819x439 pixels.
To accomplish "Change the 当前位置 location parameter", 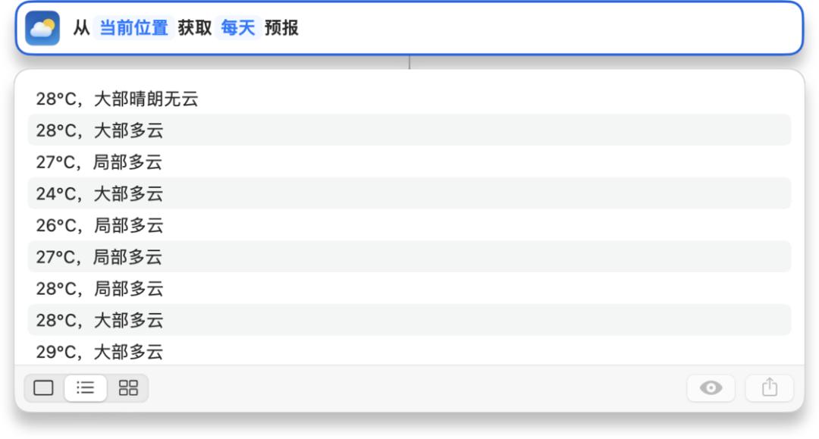I will pyautogui.click(x=134, y=28).
